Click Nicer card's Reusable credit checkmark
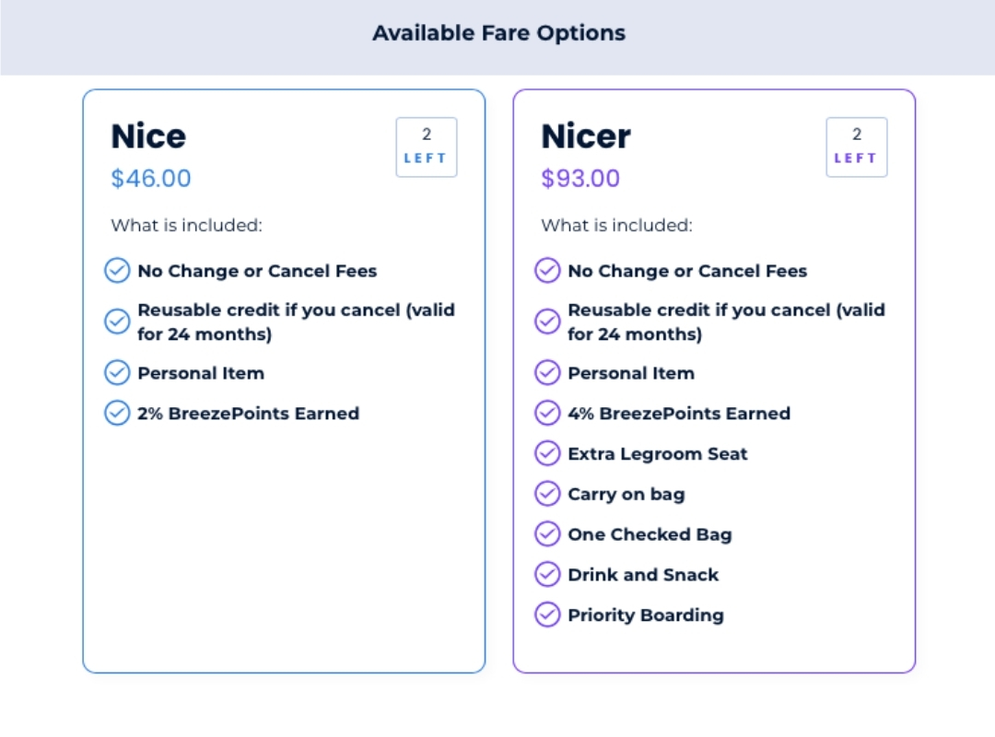Viewport: 995px width, 737px height. coord(547,322)
